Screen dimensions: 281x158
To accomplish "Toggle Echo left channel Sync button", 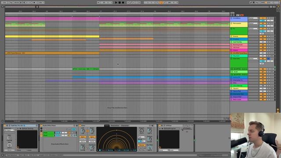I will click(x=83, y=137).
